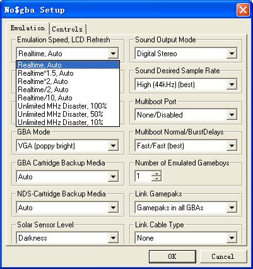The height and width of the screenshot is (269, 253).
Task: Pick Realtime*2, Auto in list
Action: click(x=68, y=81)
